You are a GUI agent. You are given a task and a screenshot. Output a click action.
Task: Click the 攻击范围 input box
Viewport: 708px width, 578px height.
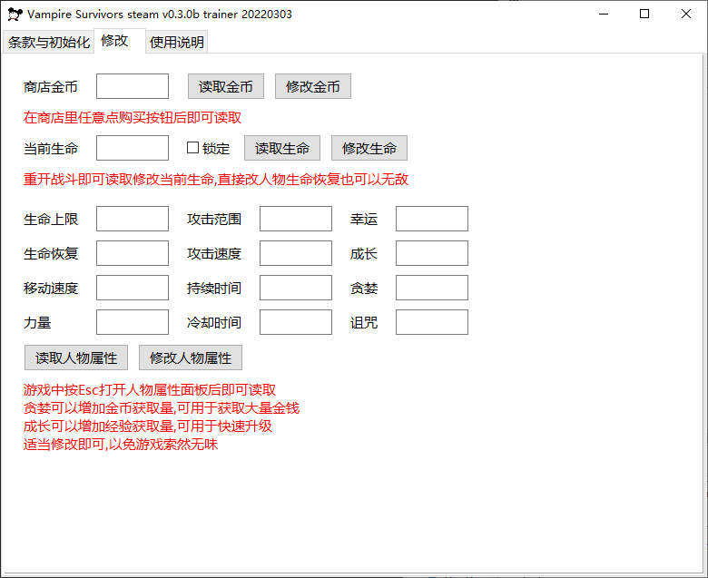point(296,219)
